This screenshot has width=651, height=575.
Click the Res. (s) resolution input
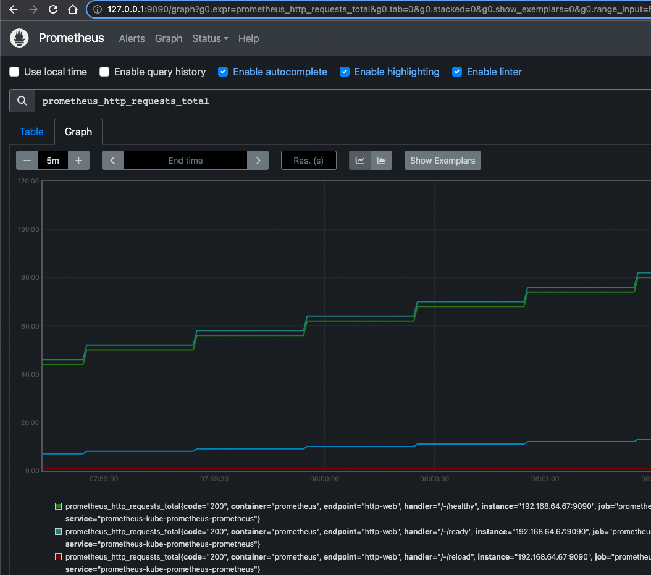click(308, 161)
